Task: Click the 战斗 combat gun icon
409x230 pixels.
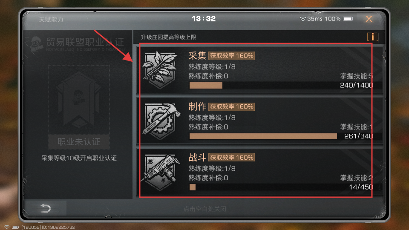Action: [161, 172]
